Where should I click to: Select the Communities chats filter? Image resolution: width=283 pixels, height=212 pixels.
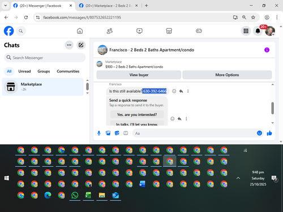click(x=68, y=71)
